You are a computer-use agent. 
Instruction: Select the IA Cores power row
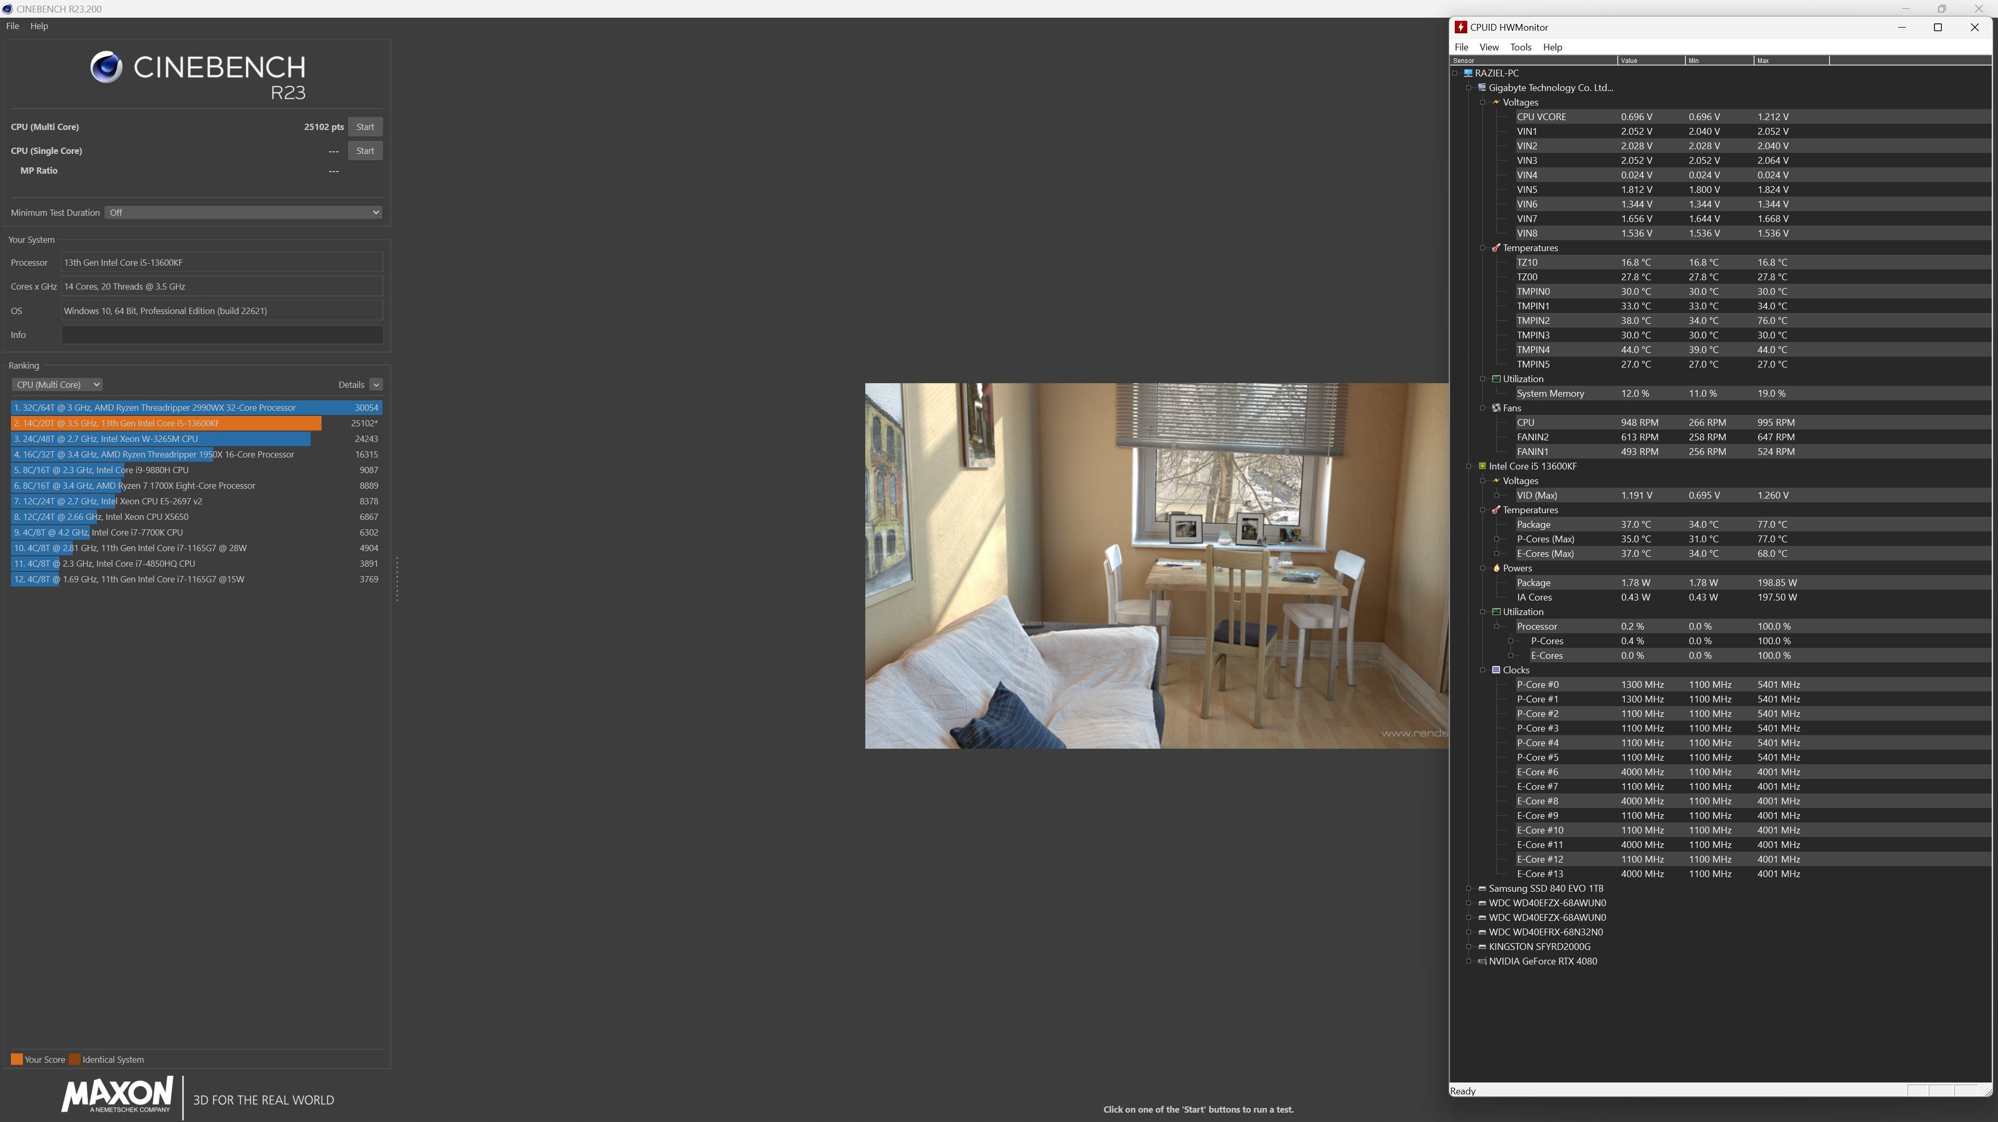(x=1753, y=597)
